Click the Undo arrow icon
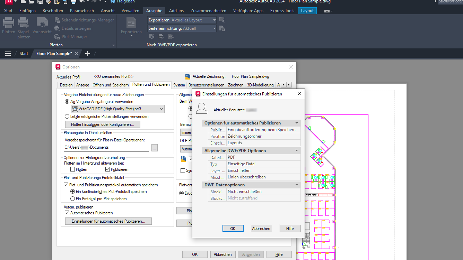Viewport: 463px width, 260px height. 81,2
